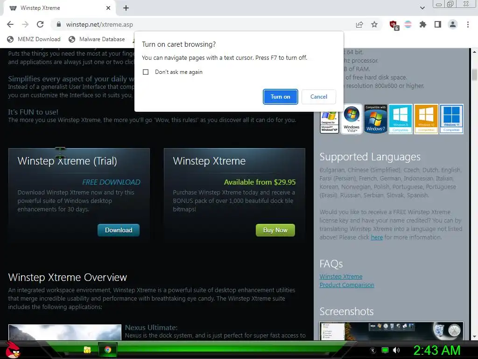Click the Windows 11 compatible badge
The height and width of the screenshot is (359, 478).
tap(451, 119)
